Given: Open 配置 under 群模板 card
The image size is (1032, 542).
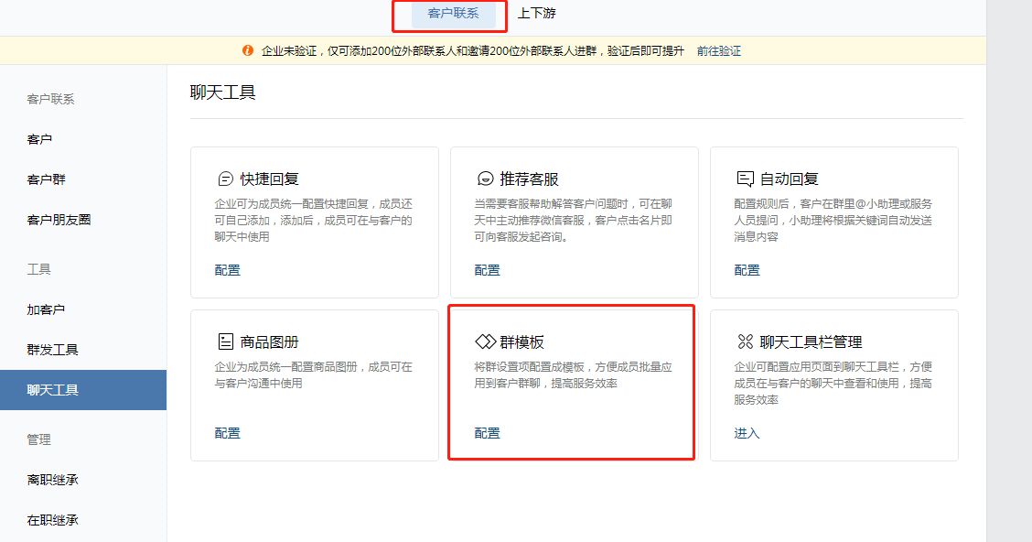Looking at the screenshot, I should tap(488, 433).
